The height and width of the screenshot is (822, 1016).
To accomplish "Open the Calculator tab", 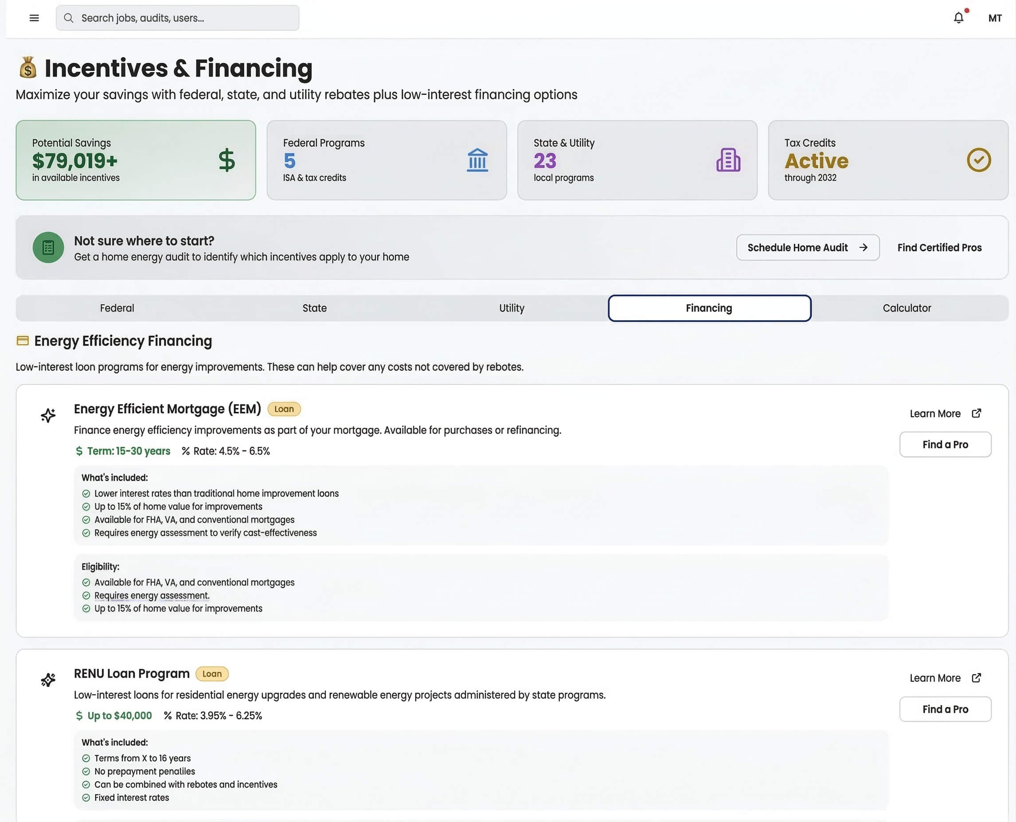I will [x=907, y=308].
